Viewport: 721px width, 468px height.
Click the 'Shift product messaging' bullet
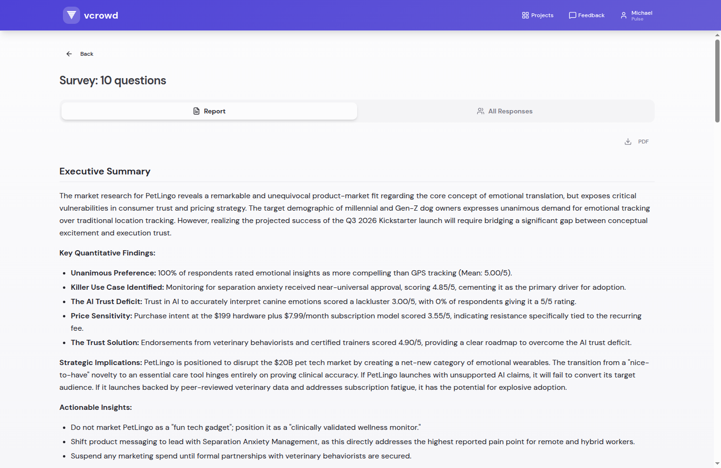353,442
